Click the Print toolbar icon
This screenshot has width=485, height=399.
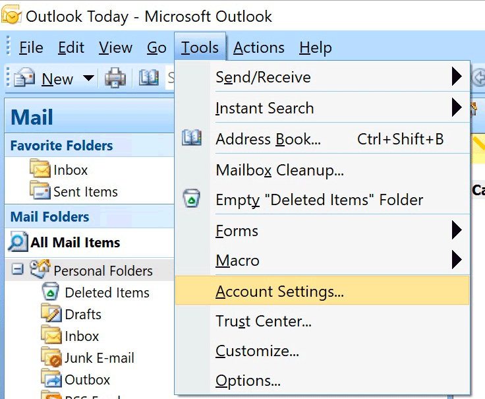(115, 78)
